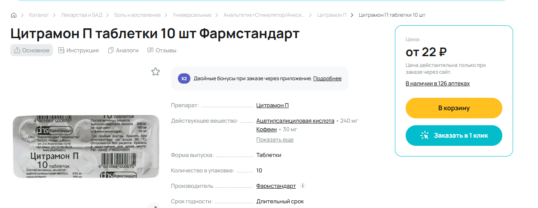
Task: Click the Длительный срок value
Action: point(280,201)
